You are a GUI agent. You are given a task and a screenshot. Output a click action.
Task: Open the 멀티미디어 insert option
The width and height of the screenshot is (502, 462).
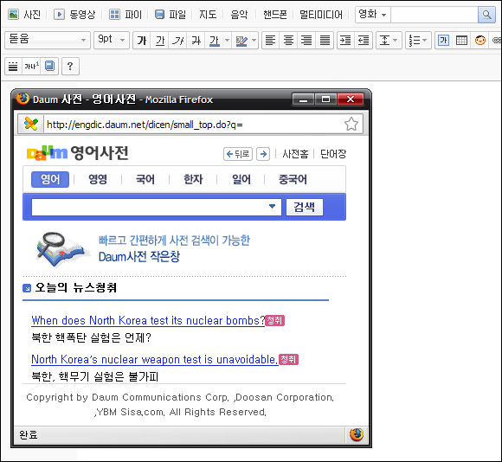321,15
